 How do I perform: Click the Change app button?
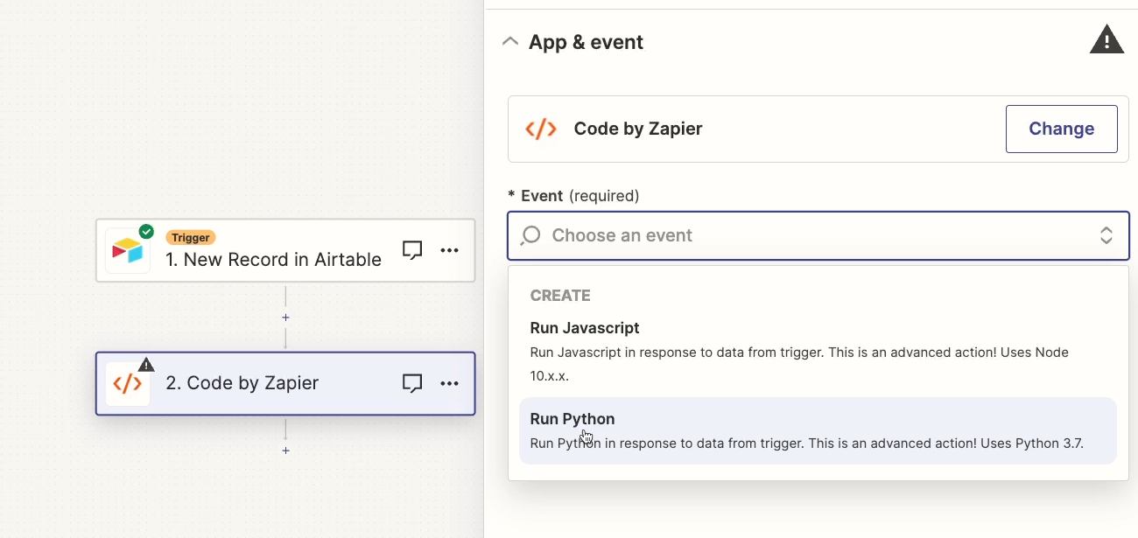1062,129
